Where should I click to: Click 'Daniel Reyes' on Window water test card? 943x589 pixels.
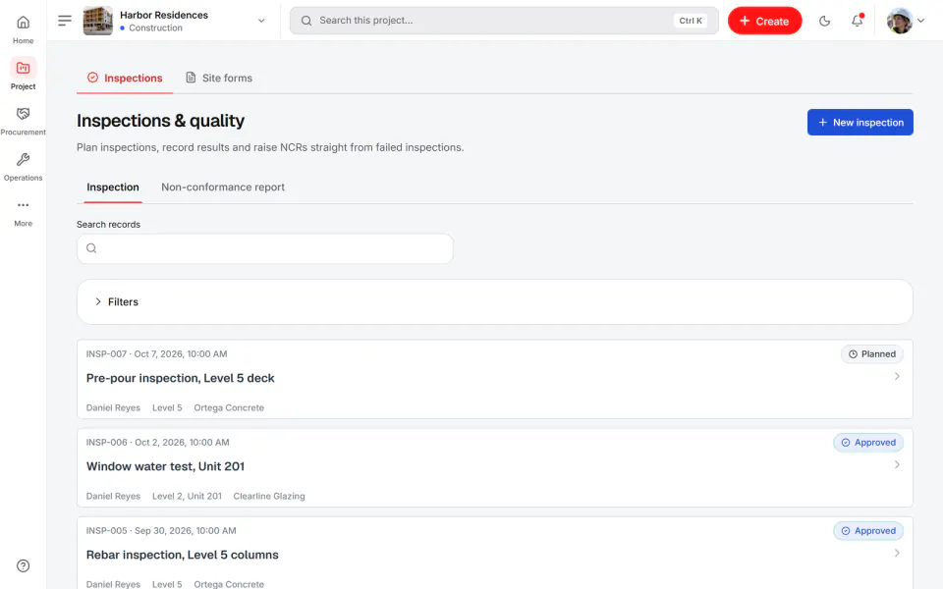click(113, 496)
